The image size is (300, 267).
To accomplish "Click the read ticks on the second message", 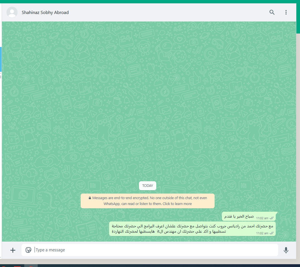I will coord(272,233).
